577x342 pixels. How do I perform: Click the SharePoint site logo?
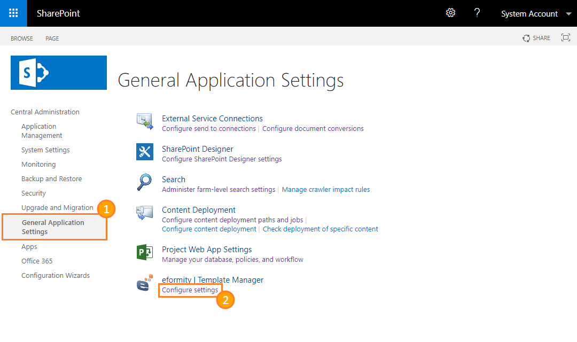[59, 73]
